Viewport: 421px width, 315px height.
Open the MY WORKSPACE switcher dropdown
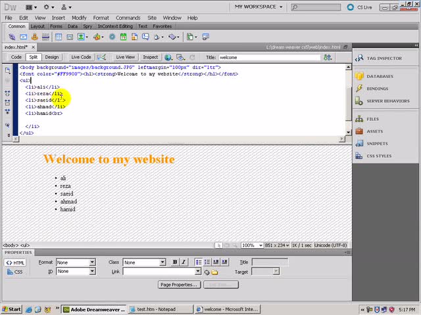[x=259, y=7]
